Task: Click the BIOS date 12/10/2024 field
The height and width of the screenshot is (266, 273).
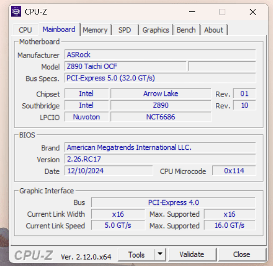Action: click(x=109, y=171)
